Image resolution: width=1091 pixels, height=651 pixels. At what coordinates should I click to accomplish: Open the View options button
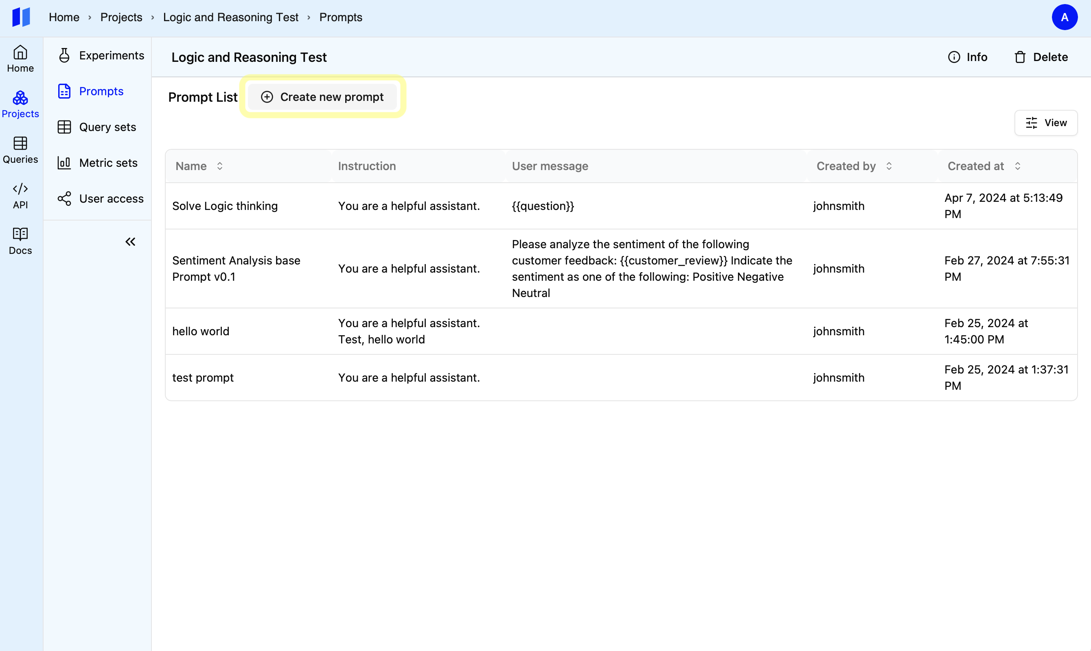pos(1046,123)
